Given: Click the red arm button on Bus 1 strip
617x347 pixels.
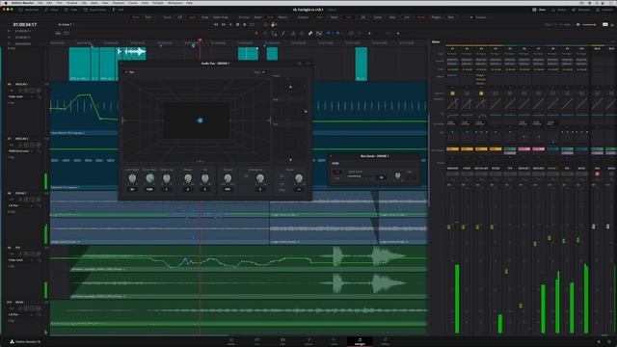Looking at the screenshot, I should [x=598, y=173].
